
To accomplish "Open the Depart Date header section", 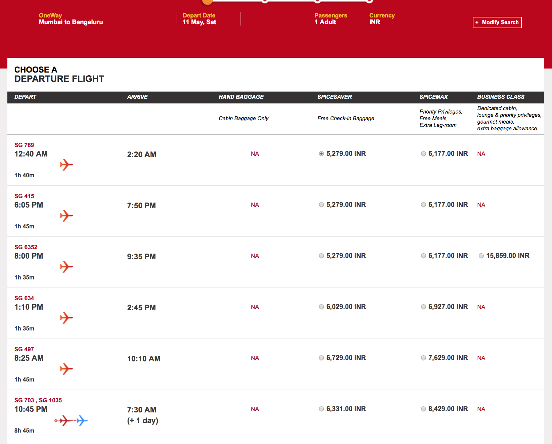I will [199, 18].
